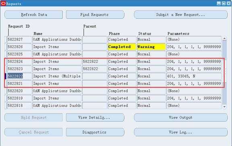Click Parent 5822822 in row 5822824

point(94,62)
